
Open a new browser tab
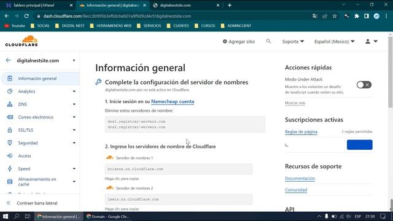click(230, 5)
